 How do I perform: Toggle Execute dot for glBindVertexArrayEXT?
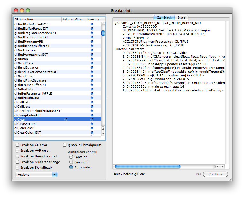coord(92,55)
